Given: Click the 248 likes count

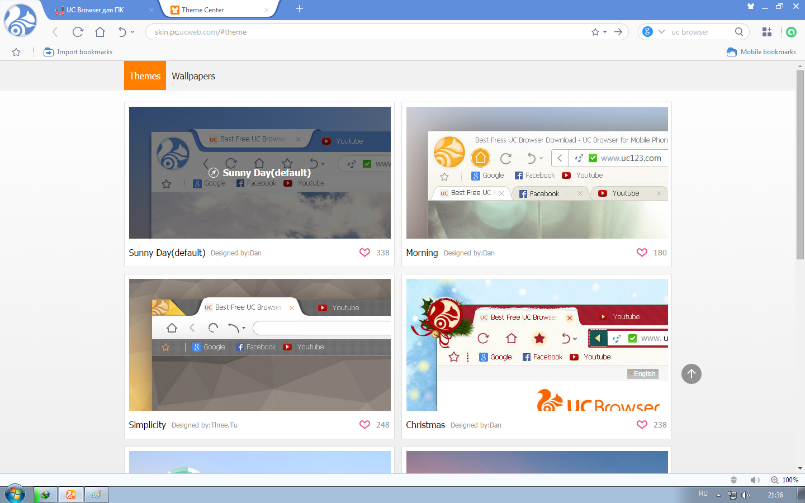Looking at the screenshot, I should click(383, 425).
